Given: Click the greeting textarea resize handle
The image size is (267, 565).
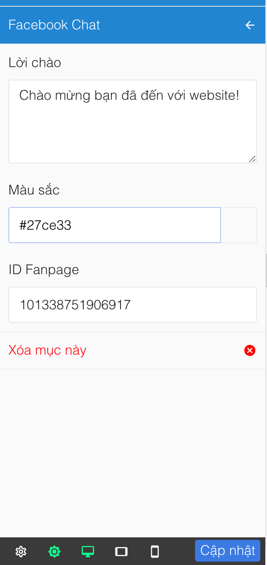Looking at the screenshot, I should [252, 159].
